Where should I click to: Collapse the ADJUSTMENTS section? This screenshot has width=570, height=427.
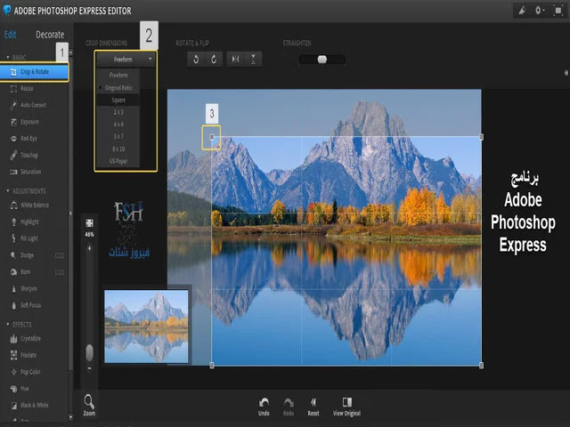tap(8, 191)
